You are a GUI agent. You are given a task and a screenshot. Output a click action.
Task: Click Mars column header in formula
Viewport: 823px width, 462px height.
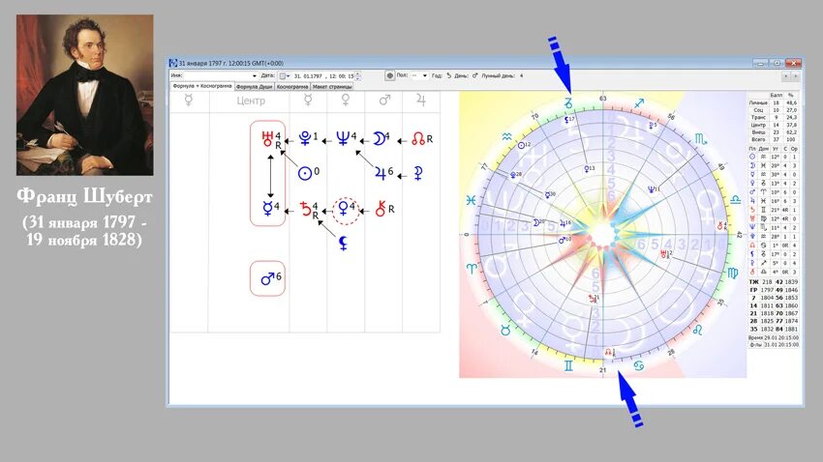click(x=384, y=101)
